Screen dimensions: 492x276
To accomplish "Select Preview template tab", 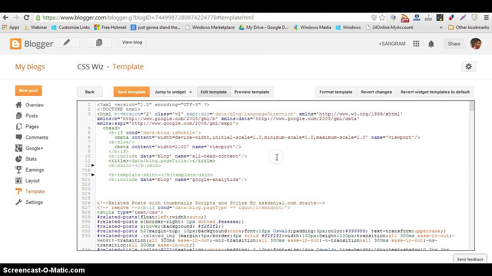I will [252, 92].
